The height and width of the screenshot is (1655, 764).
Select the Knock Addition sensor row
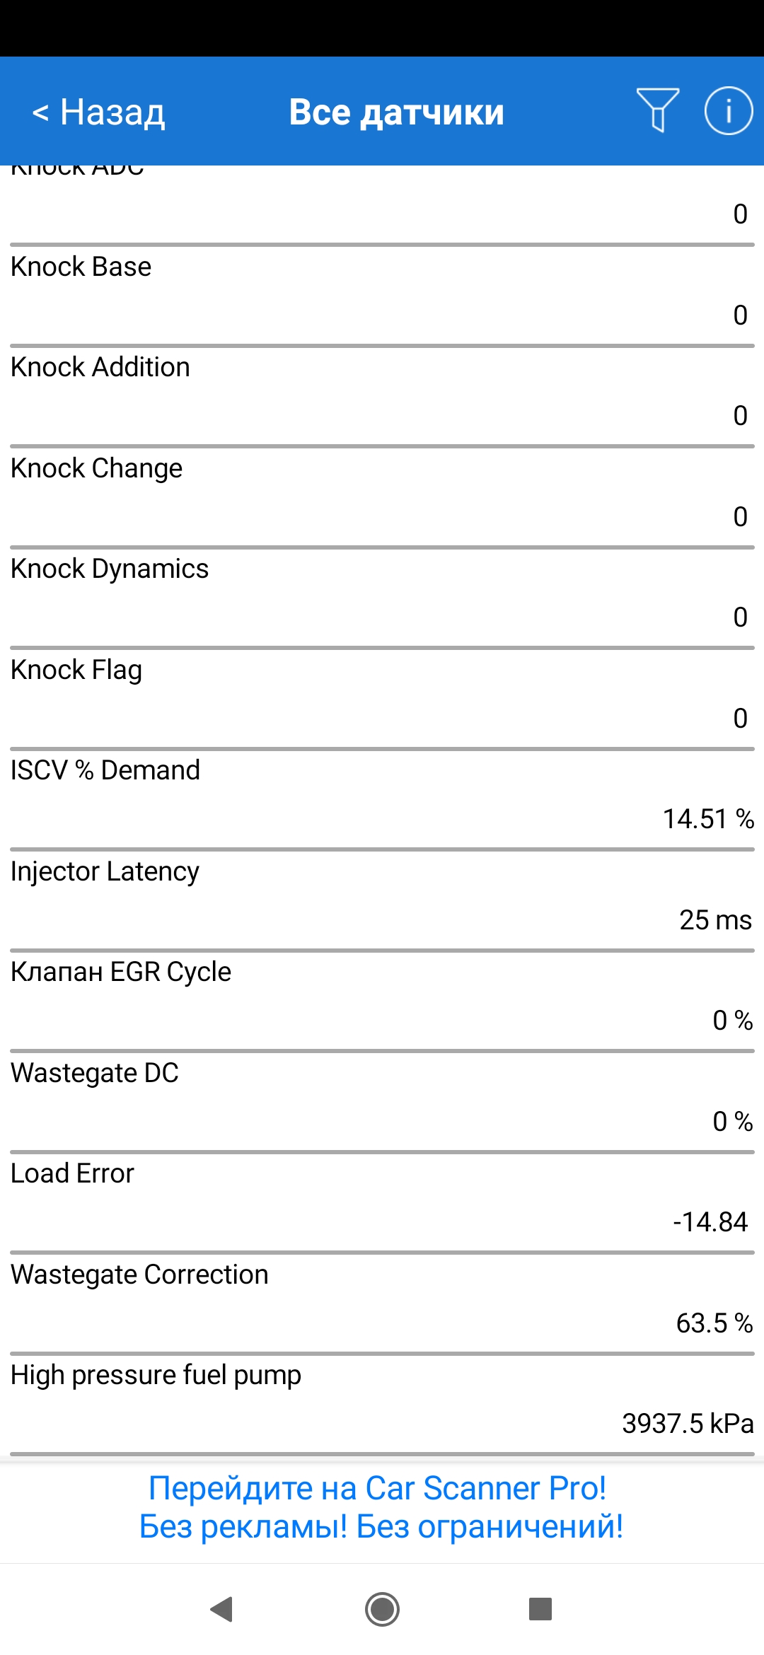[382, 396]
